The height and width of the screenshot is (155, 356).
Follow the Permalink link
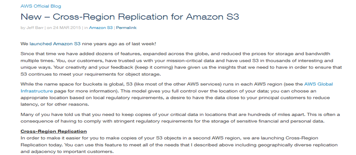click(126, 28)
